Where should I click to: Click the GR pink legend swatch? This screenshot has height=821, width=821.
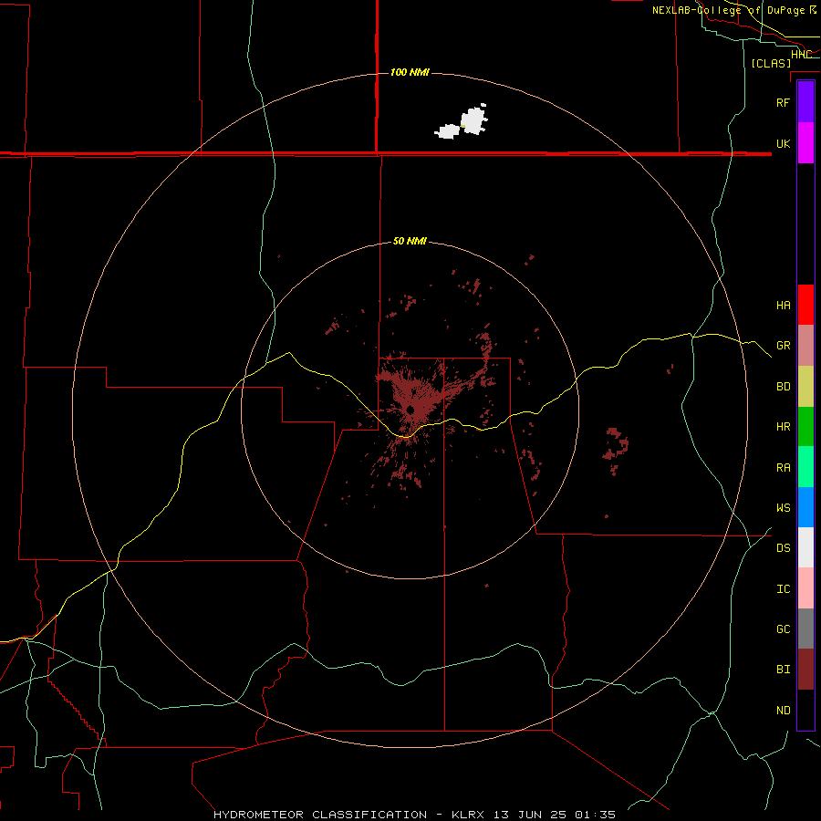[x=805, y=345]
